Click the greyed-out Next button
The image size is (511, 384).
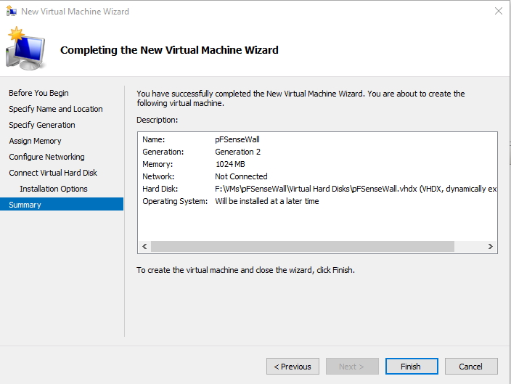(x=352, y=367)
